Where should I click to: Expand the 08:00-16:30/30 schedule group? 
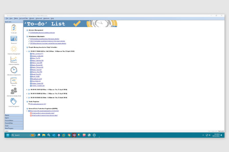point(27,90)
